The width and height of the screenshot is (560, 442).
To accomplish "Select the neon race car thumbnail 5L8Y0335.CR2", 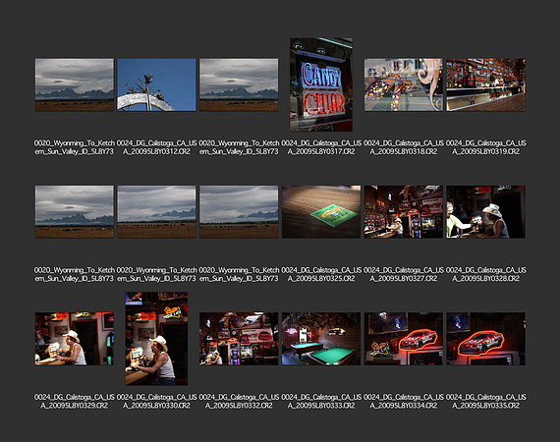I will (x=485, y=339).
